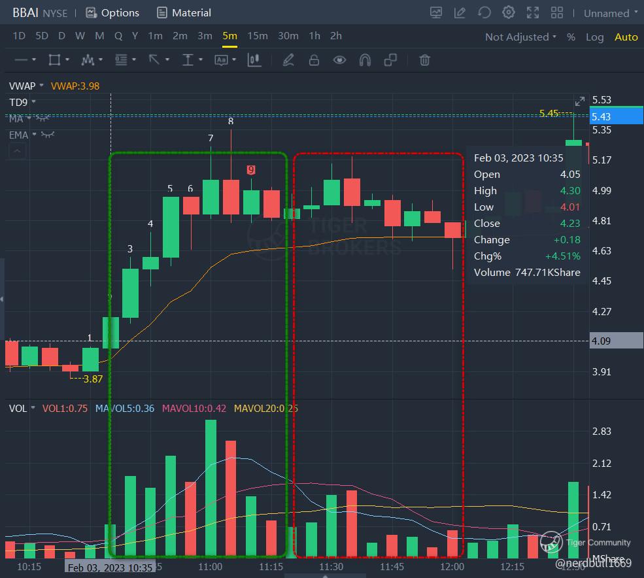
Task: Toggle the Auto scale mode
Action: pos(626,37)
